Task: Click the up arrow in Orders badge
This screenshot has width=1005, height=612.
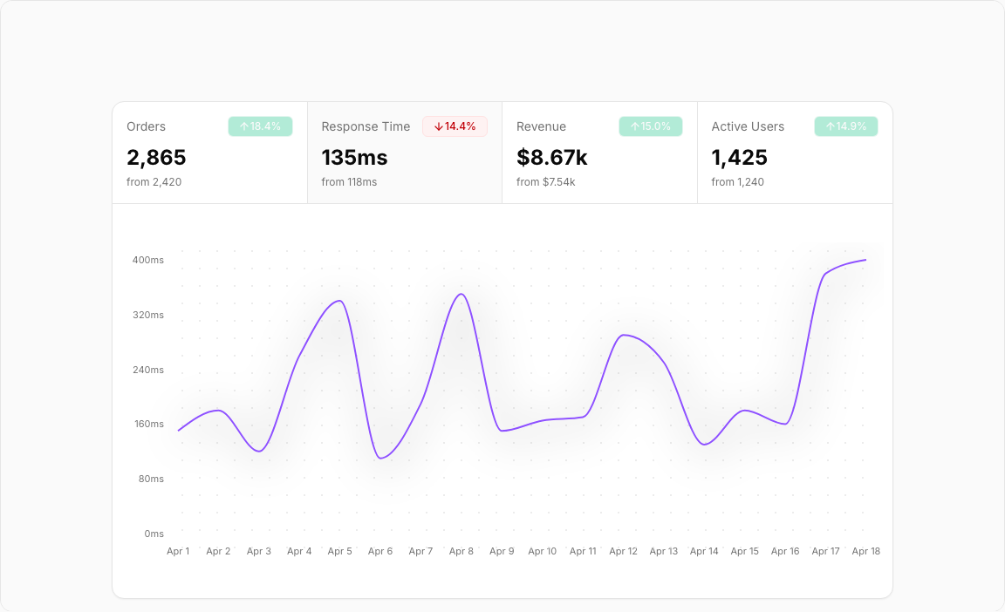Action: pyautogui.click(x=244, y=126)
